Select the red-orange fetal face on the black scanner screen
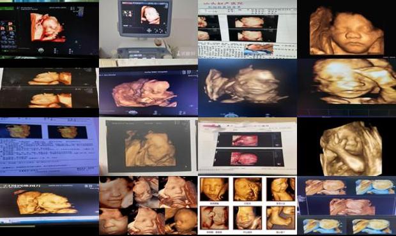Image resolution: width=396 pixels, height=236 pixels. coord(47,27)
